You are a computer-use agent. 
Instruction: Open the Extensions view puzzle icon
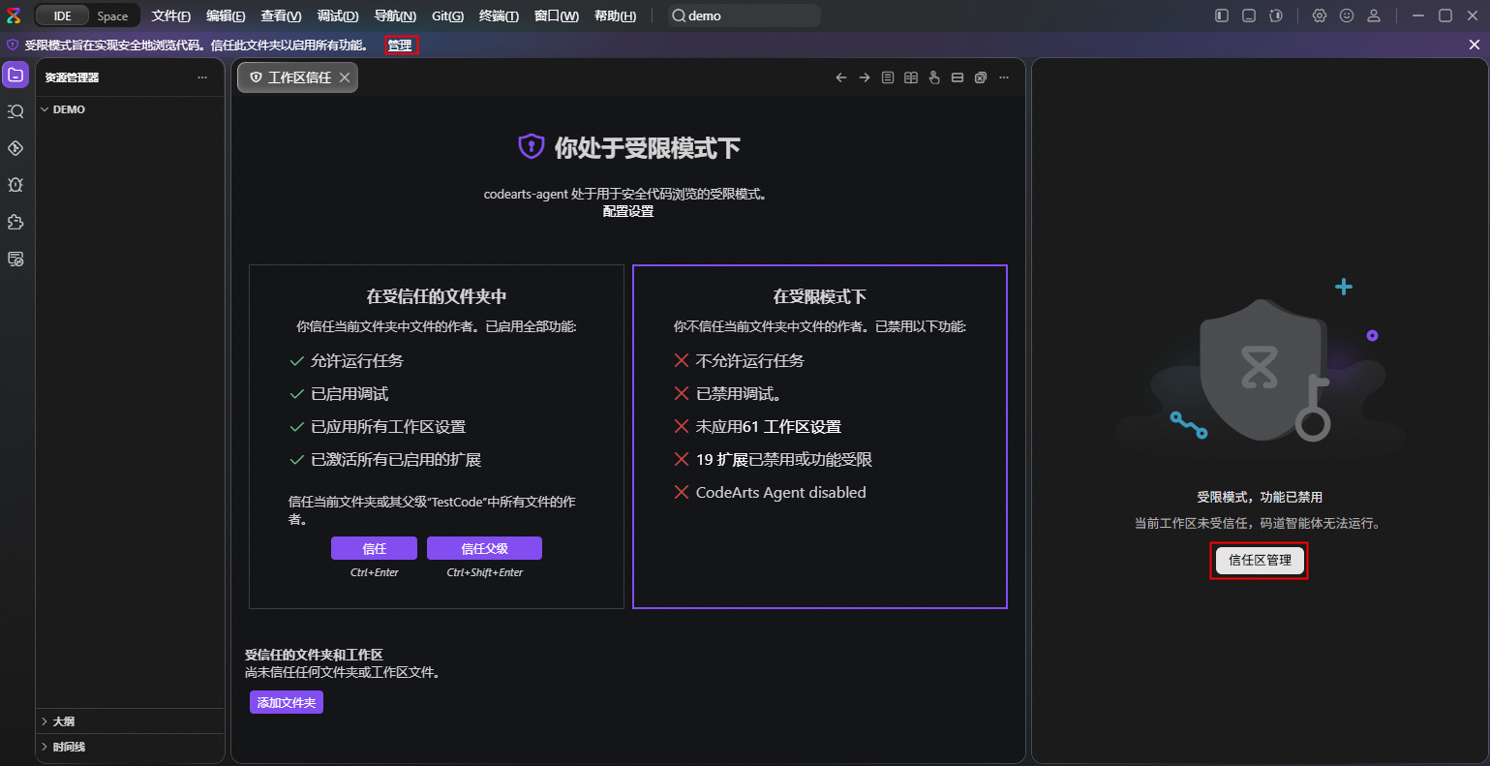(x=15, y=222)
